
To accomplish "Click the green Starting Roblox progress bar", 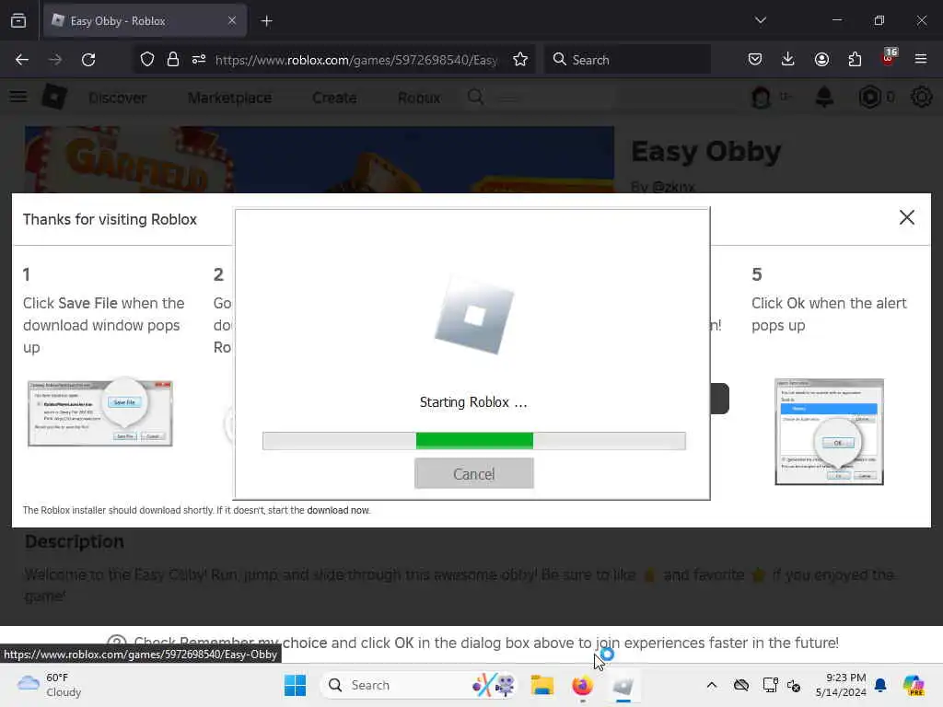I will [474, 441].
